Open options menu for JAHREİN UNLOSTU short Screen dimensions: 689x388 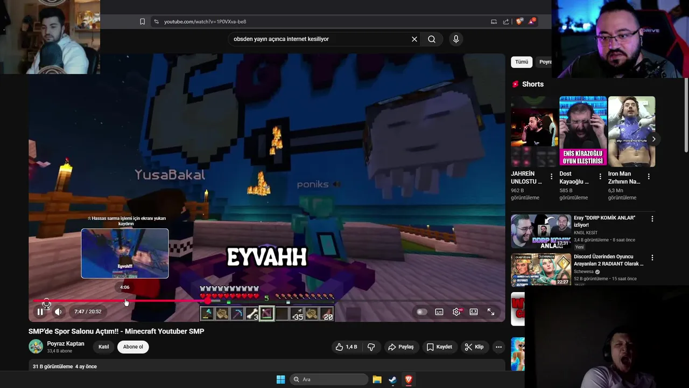point(551,177)
